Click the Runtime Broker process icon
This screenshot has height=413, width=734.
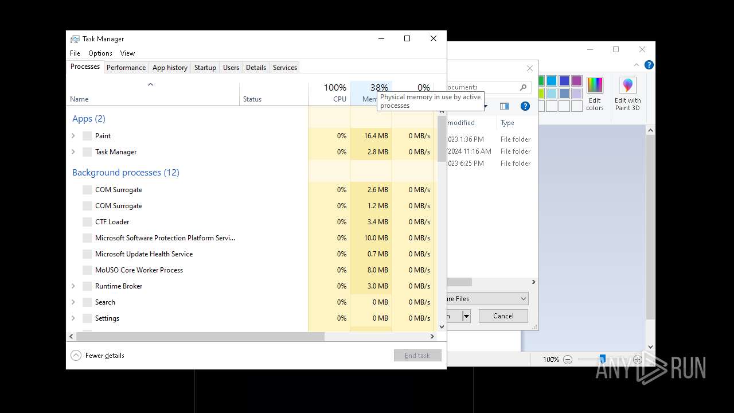(x=87, y=286)
